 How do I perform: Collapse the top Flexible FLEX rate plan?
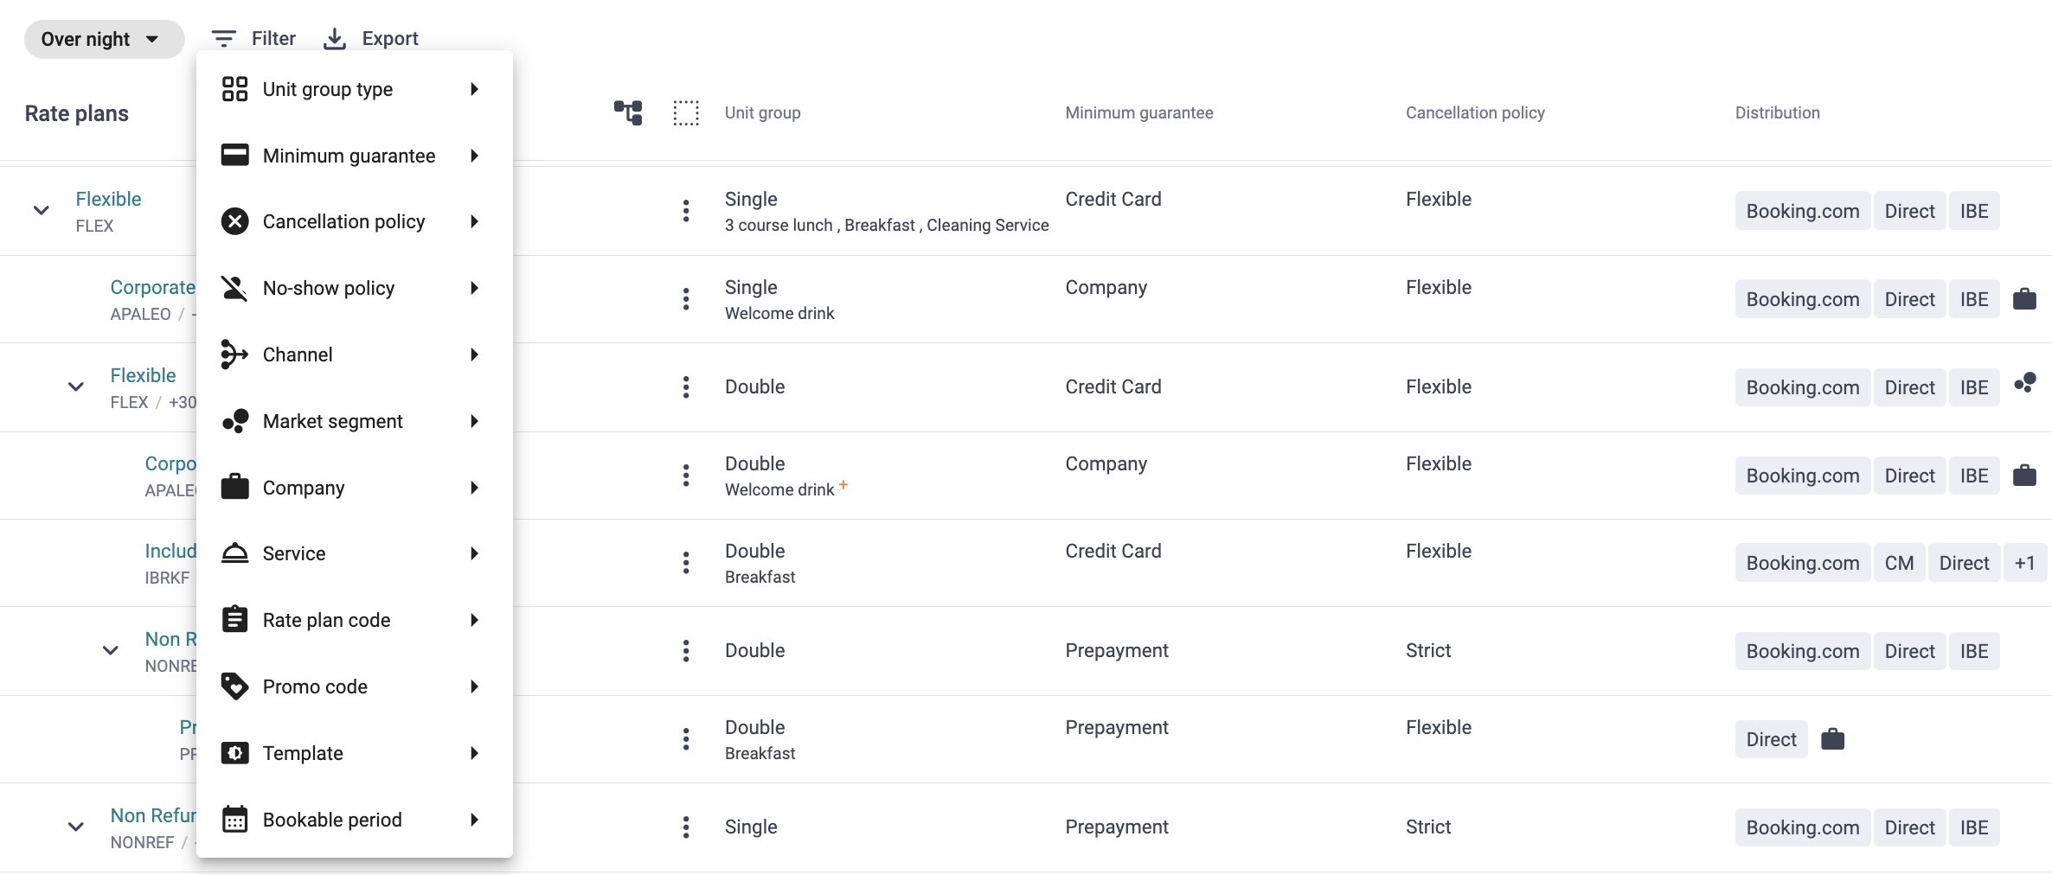coord(41,210)
